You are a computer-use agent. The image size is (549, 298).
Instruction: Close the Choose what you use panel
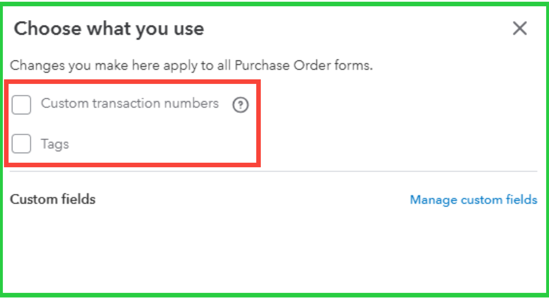pos(520,28)
